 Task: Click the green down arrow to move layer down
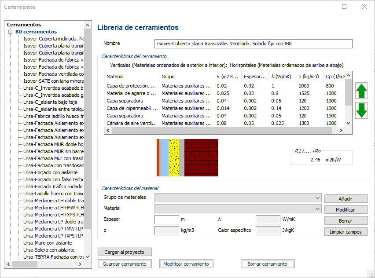coord(361,110)
